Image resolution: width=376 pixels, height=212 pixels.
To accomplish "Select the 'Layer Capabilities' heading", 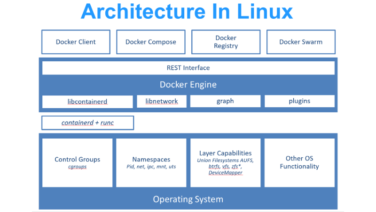I will point(226,153).
